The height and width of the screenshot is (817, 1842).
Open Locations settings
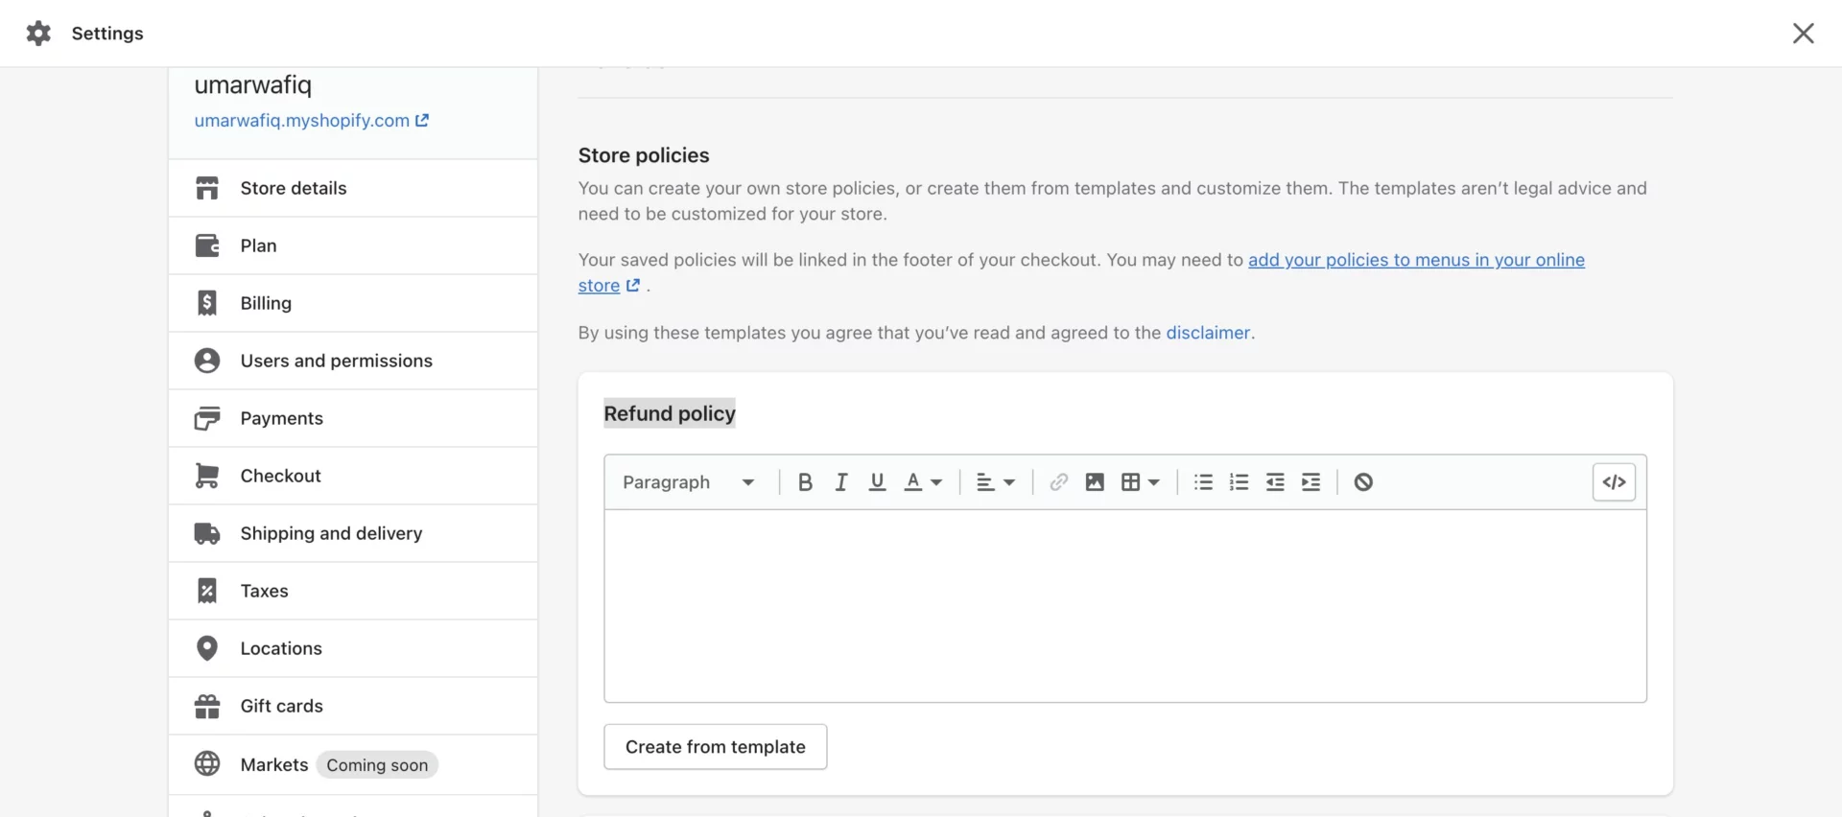click(x=353, y=648)
